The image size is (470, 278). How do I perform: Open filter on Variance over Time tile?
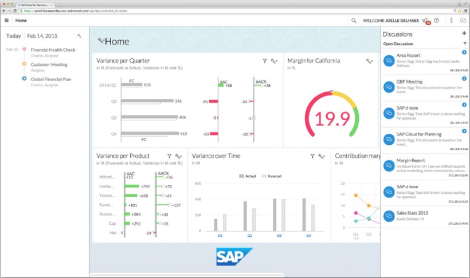tap(312, 156)
